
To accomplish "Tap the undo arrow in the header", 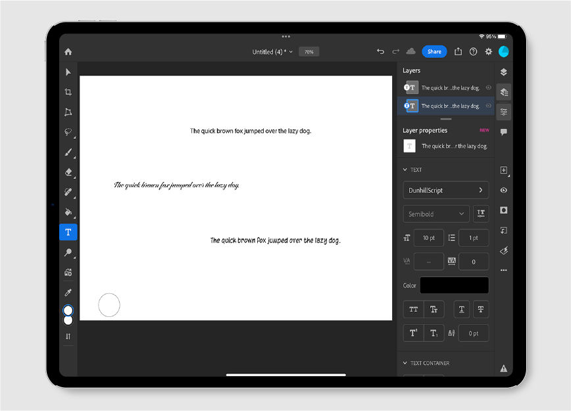I will [380, 51].
